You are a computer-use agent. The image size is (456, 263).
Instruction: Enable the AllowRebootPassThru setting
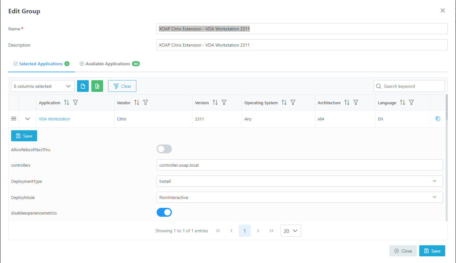click(x=164, y=149)
